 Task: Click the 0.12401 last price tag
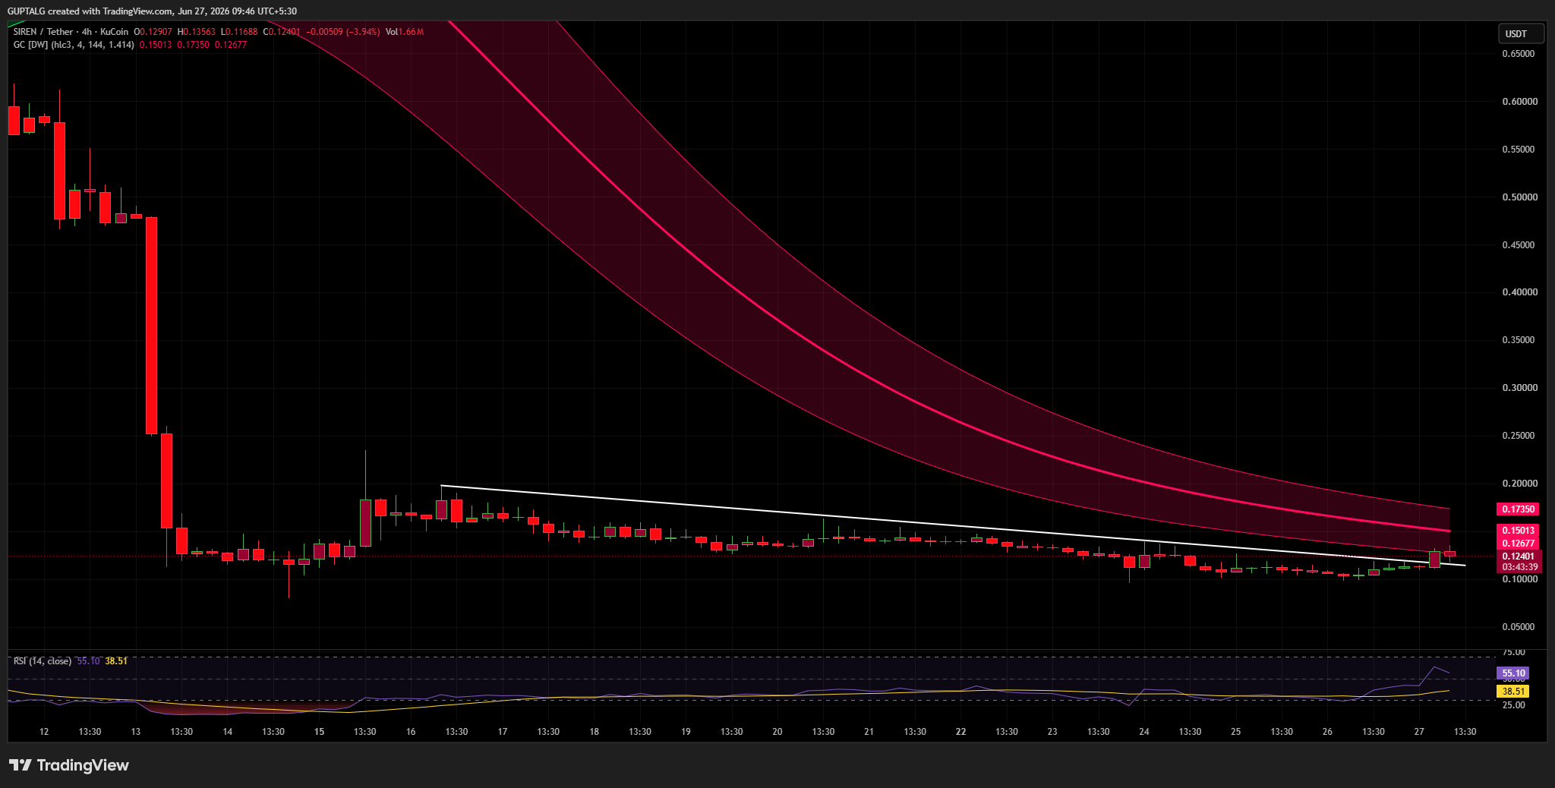[1518, 556]
